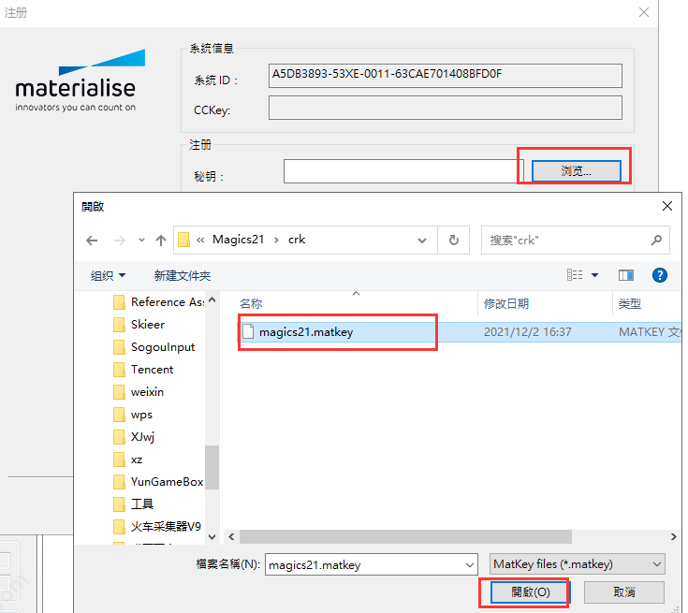Close the 開啟 file dialog
The image size is (688, 613).
(666, 206)
